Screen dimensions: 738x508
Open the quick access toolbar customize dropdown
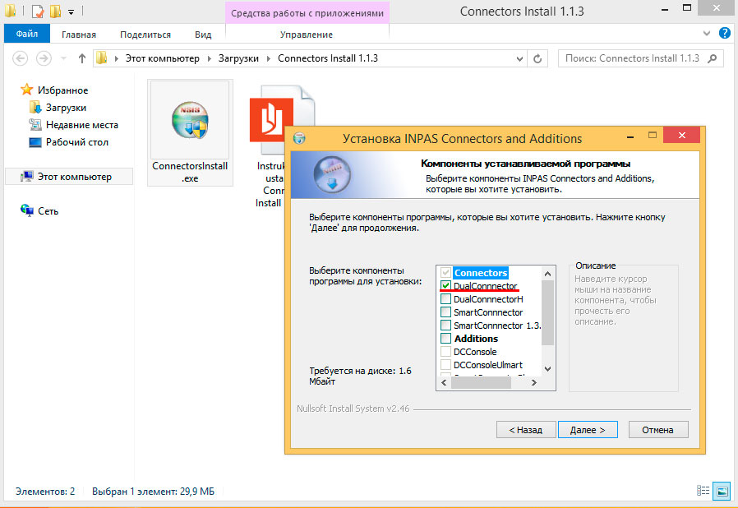coord(71,12)
